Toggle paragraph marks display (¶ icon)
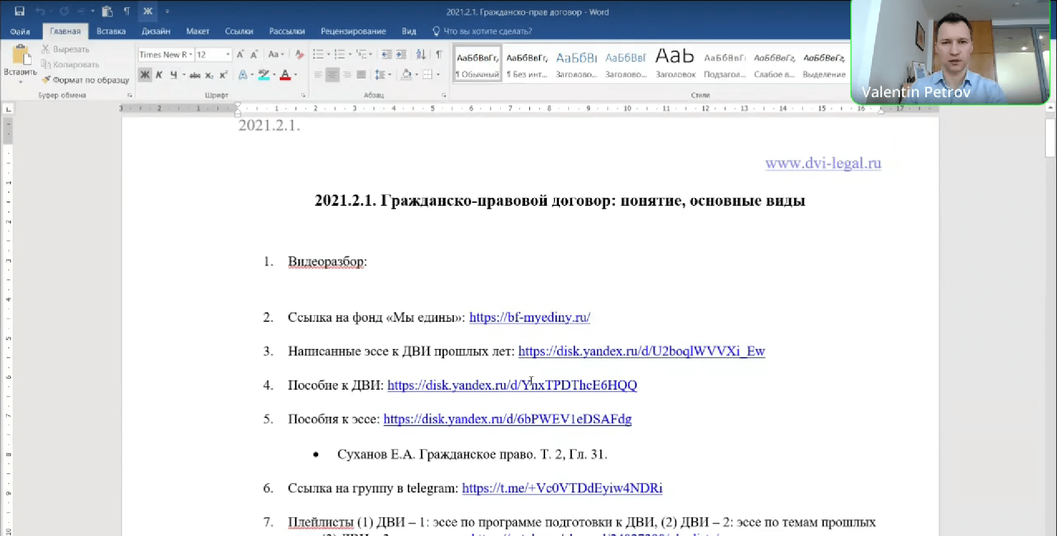The image size is (1057, 536). (x=439, y=54)
